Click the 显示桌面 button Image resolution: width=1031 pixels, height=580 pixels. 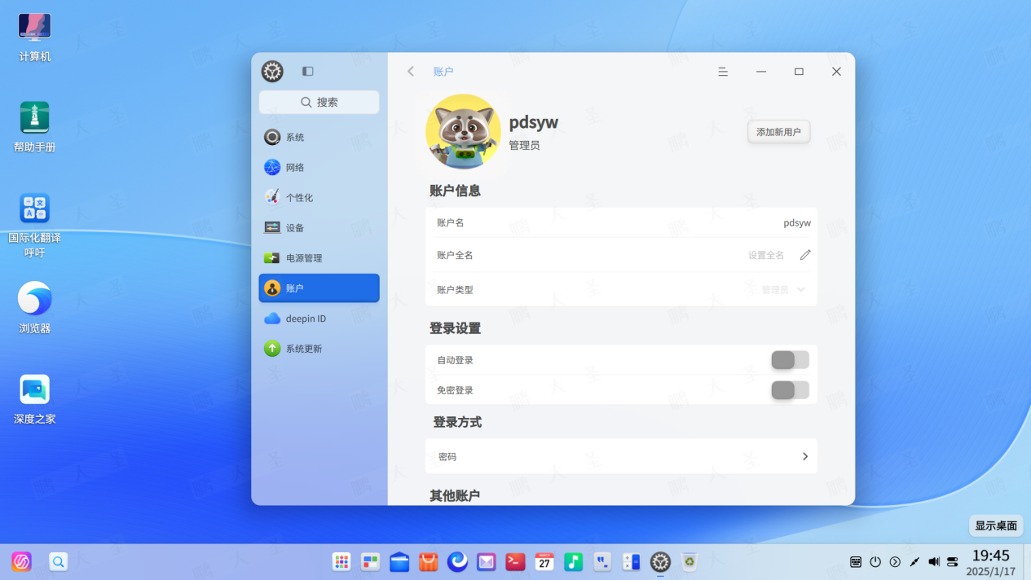coord(996,525)
